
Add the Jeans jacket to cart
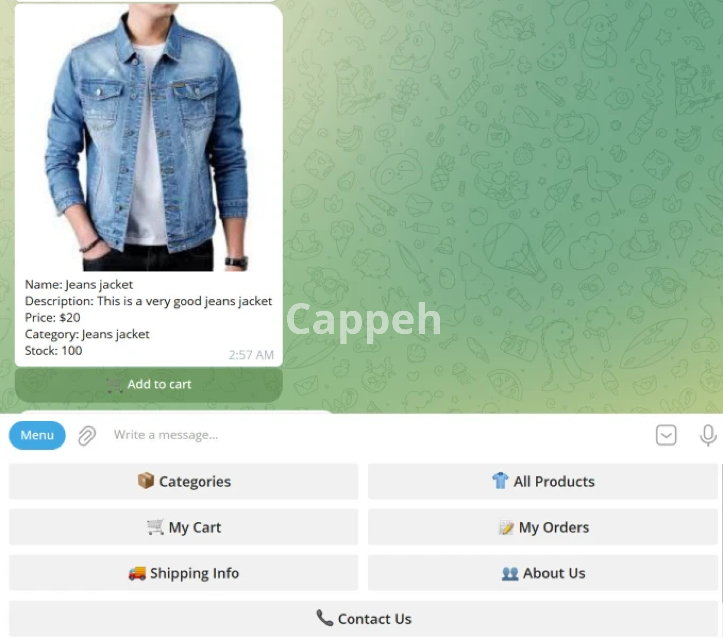click(149, 385)
